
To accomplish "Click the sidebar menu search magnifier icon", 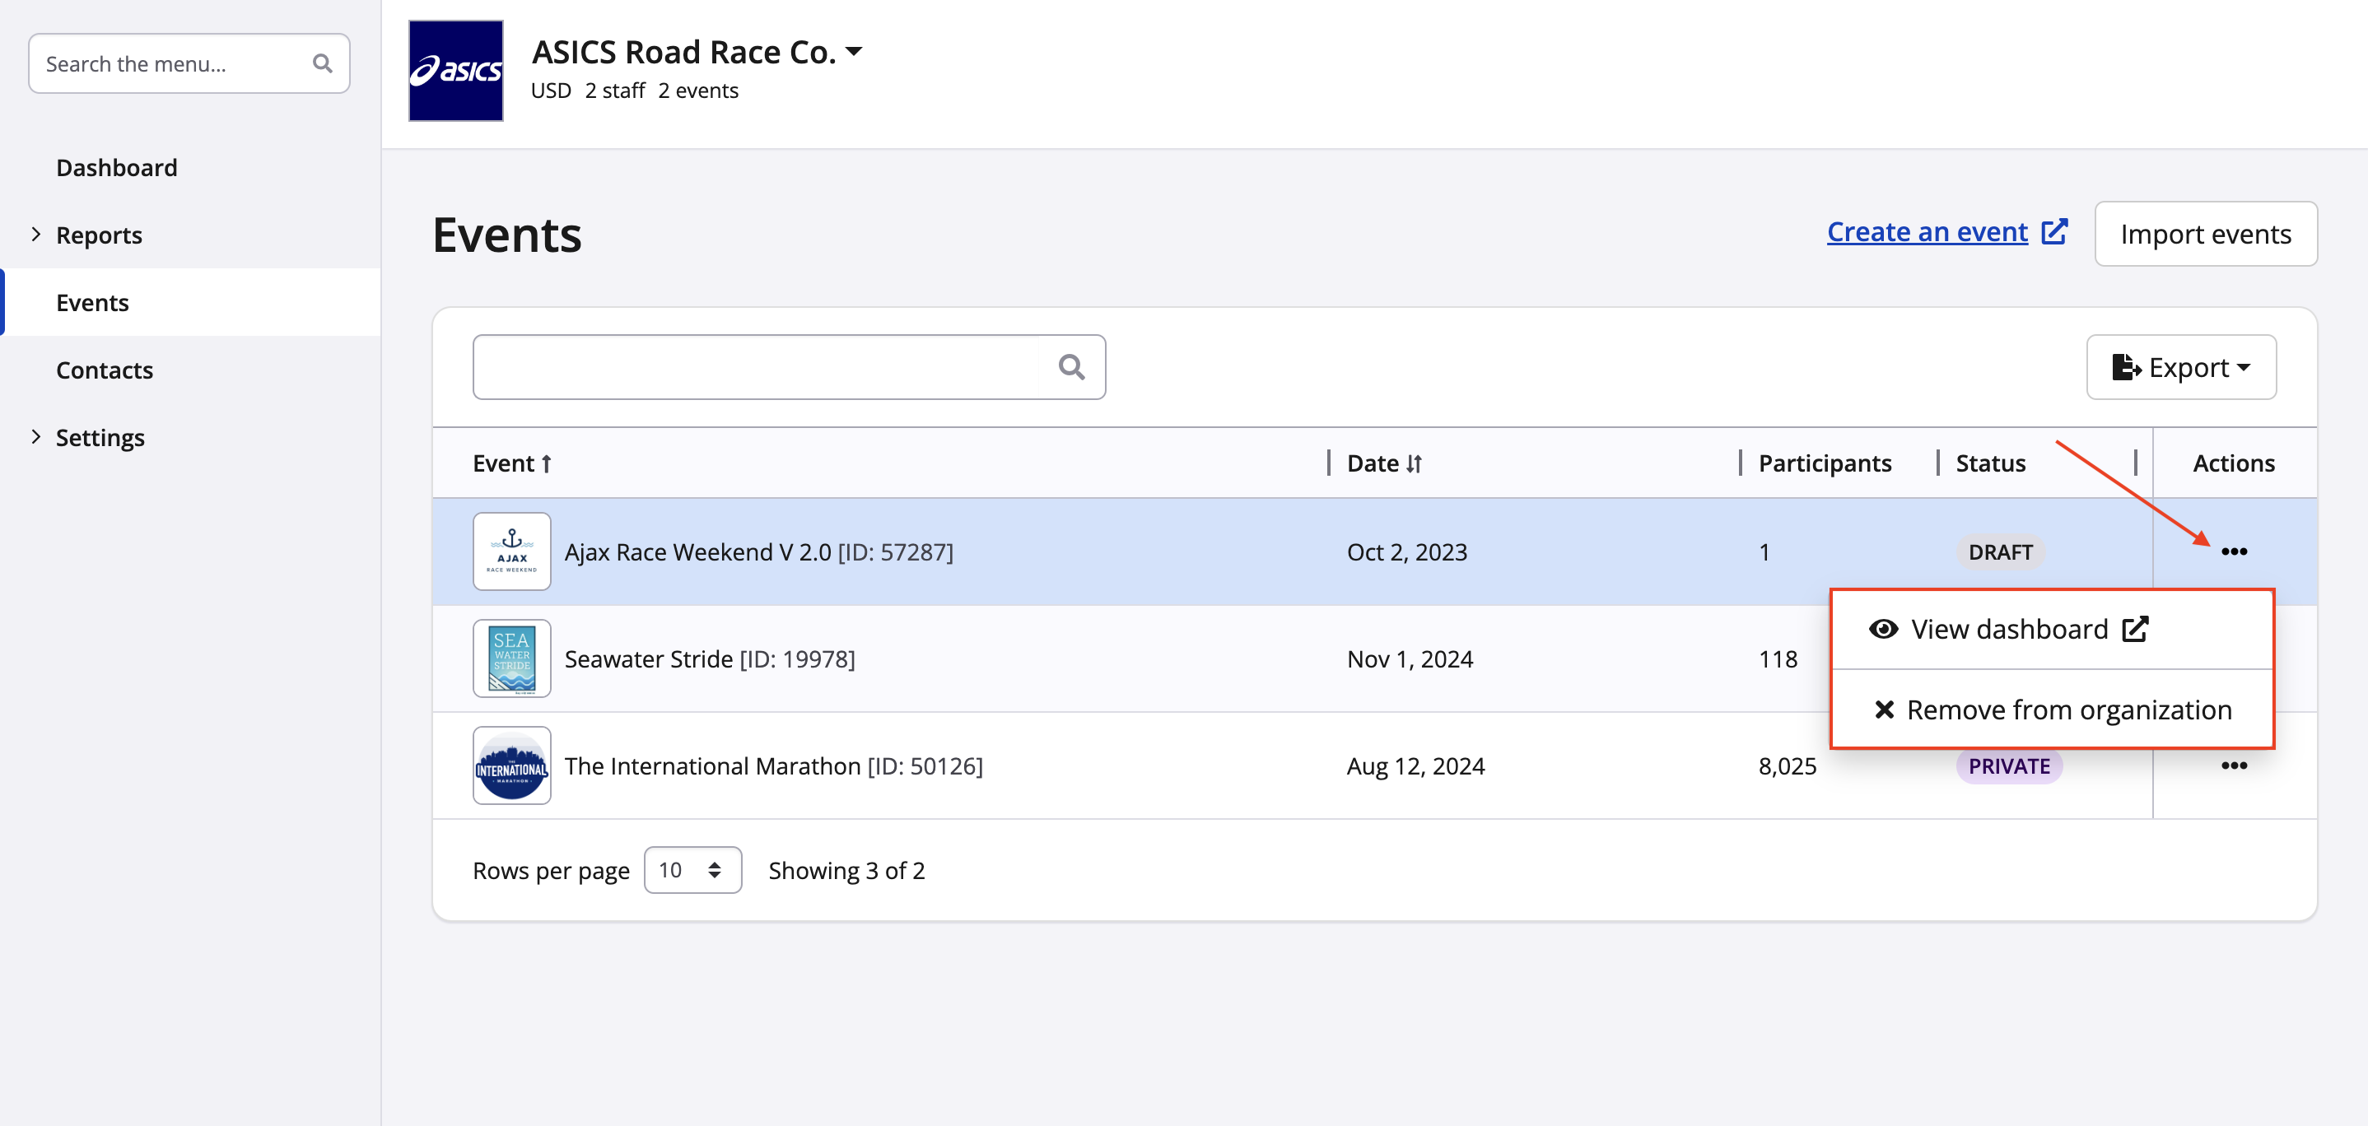I will click(x=322, y=63).
